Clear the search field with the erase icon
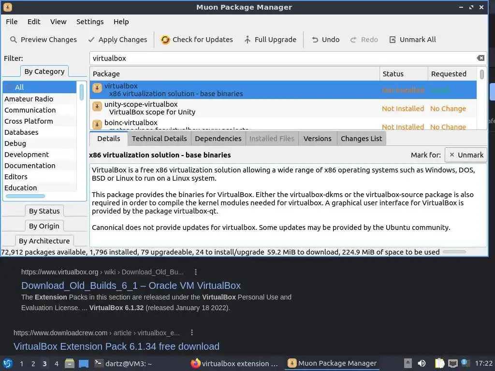 coord(480,58)
